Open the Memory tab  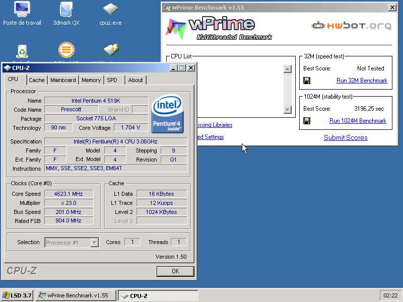(x=91, y=80)
